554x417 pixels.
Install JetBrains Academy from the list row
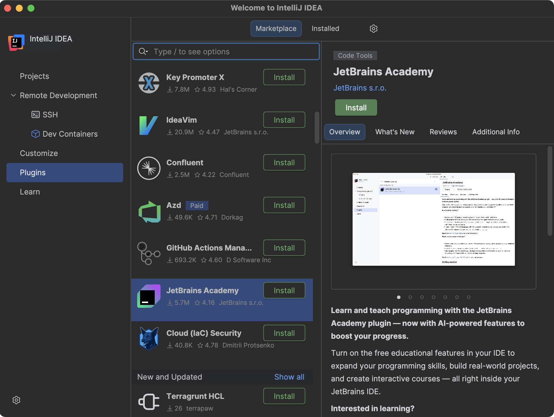pos(284,291)
